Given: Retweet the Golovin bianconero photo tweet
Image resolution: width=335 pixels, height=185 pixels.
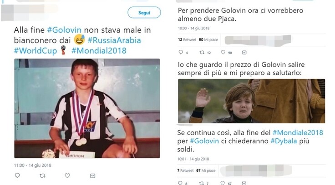Looking at the screenshot, I should [42, 175].
